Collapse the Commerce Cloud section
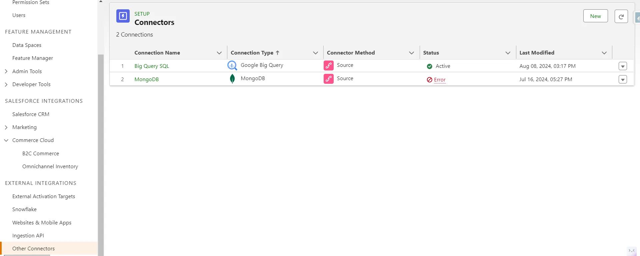640x256 pixels. click(x=6, y=140)
